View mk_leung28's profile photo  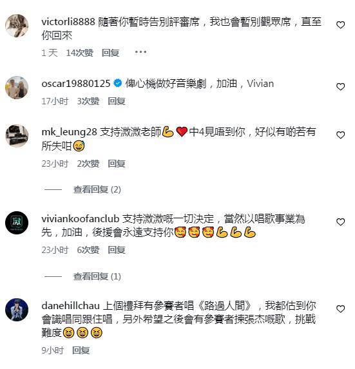[x=17, y=136]
